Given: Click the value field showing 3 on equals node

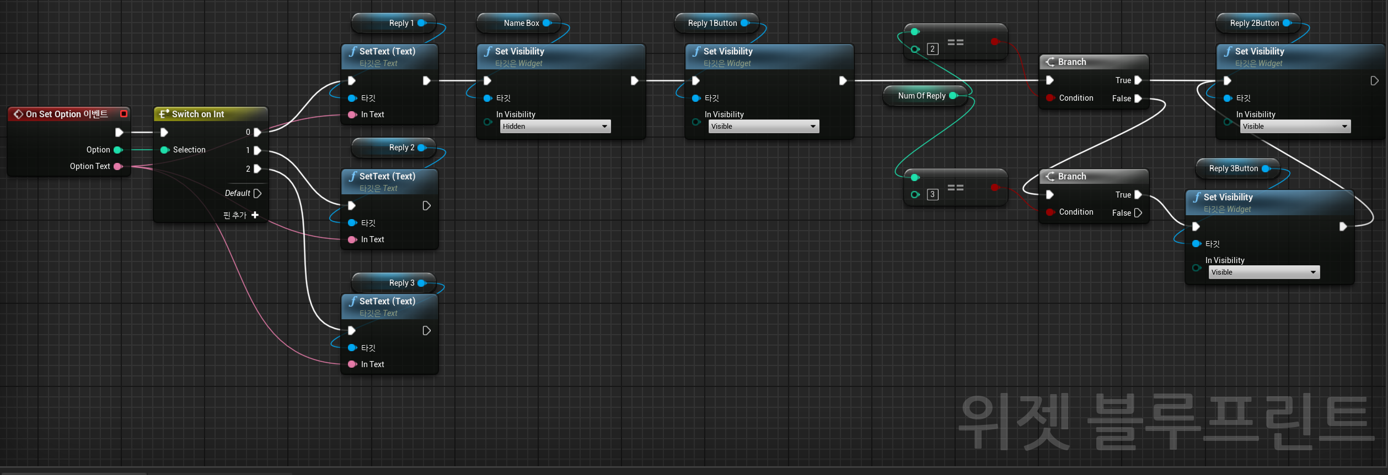Looking at the screenshot, I should pyautogui.click(x=933, y=194).
